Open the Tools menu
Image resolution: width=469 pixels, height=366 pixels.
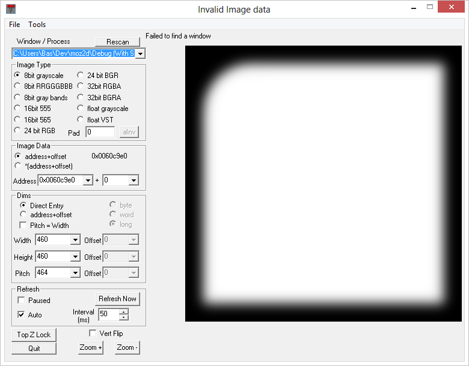[x=37, y=25]
